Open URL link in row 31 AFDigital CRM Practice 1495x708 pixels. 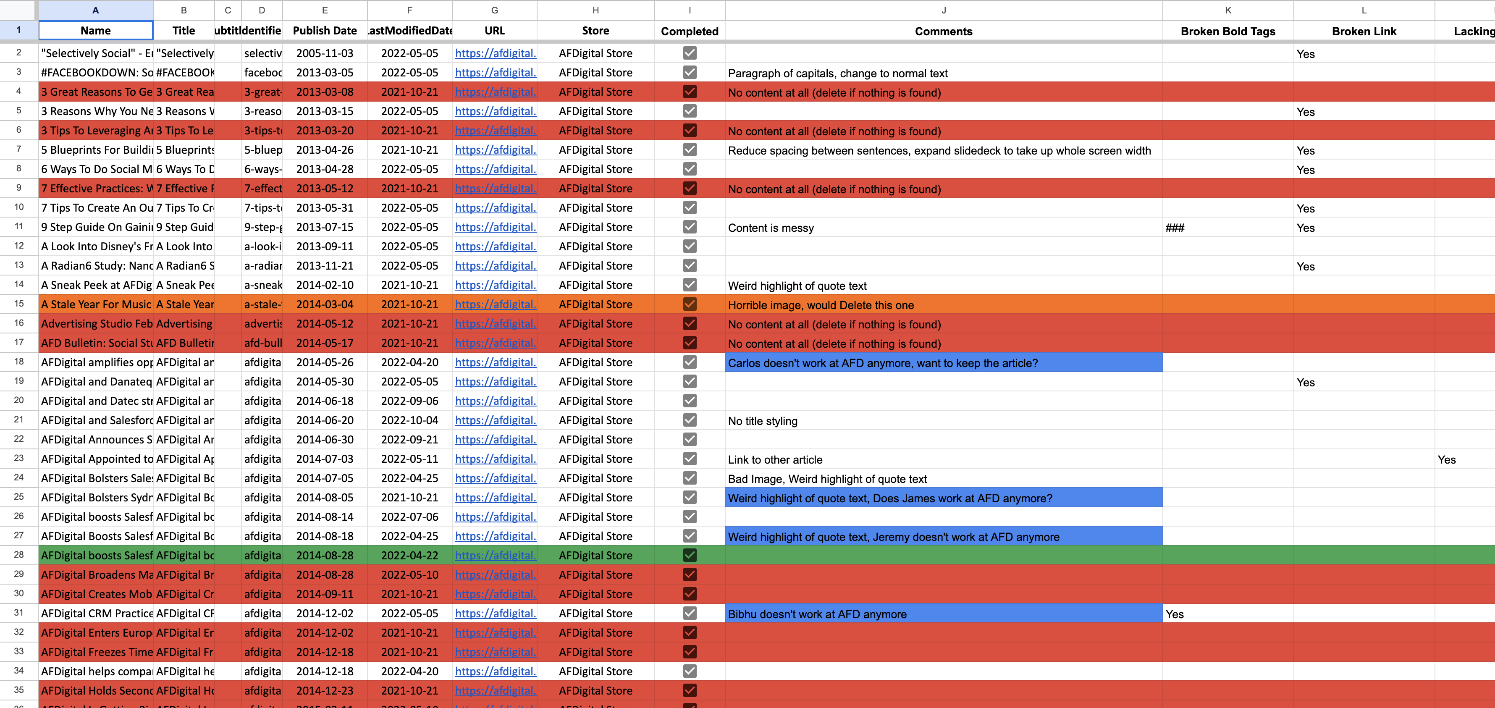coord(495,614)
